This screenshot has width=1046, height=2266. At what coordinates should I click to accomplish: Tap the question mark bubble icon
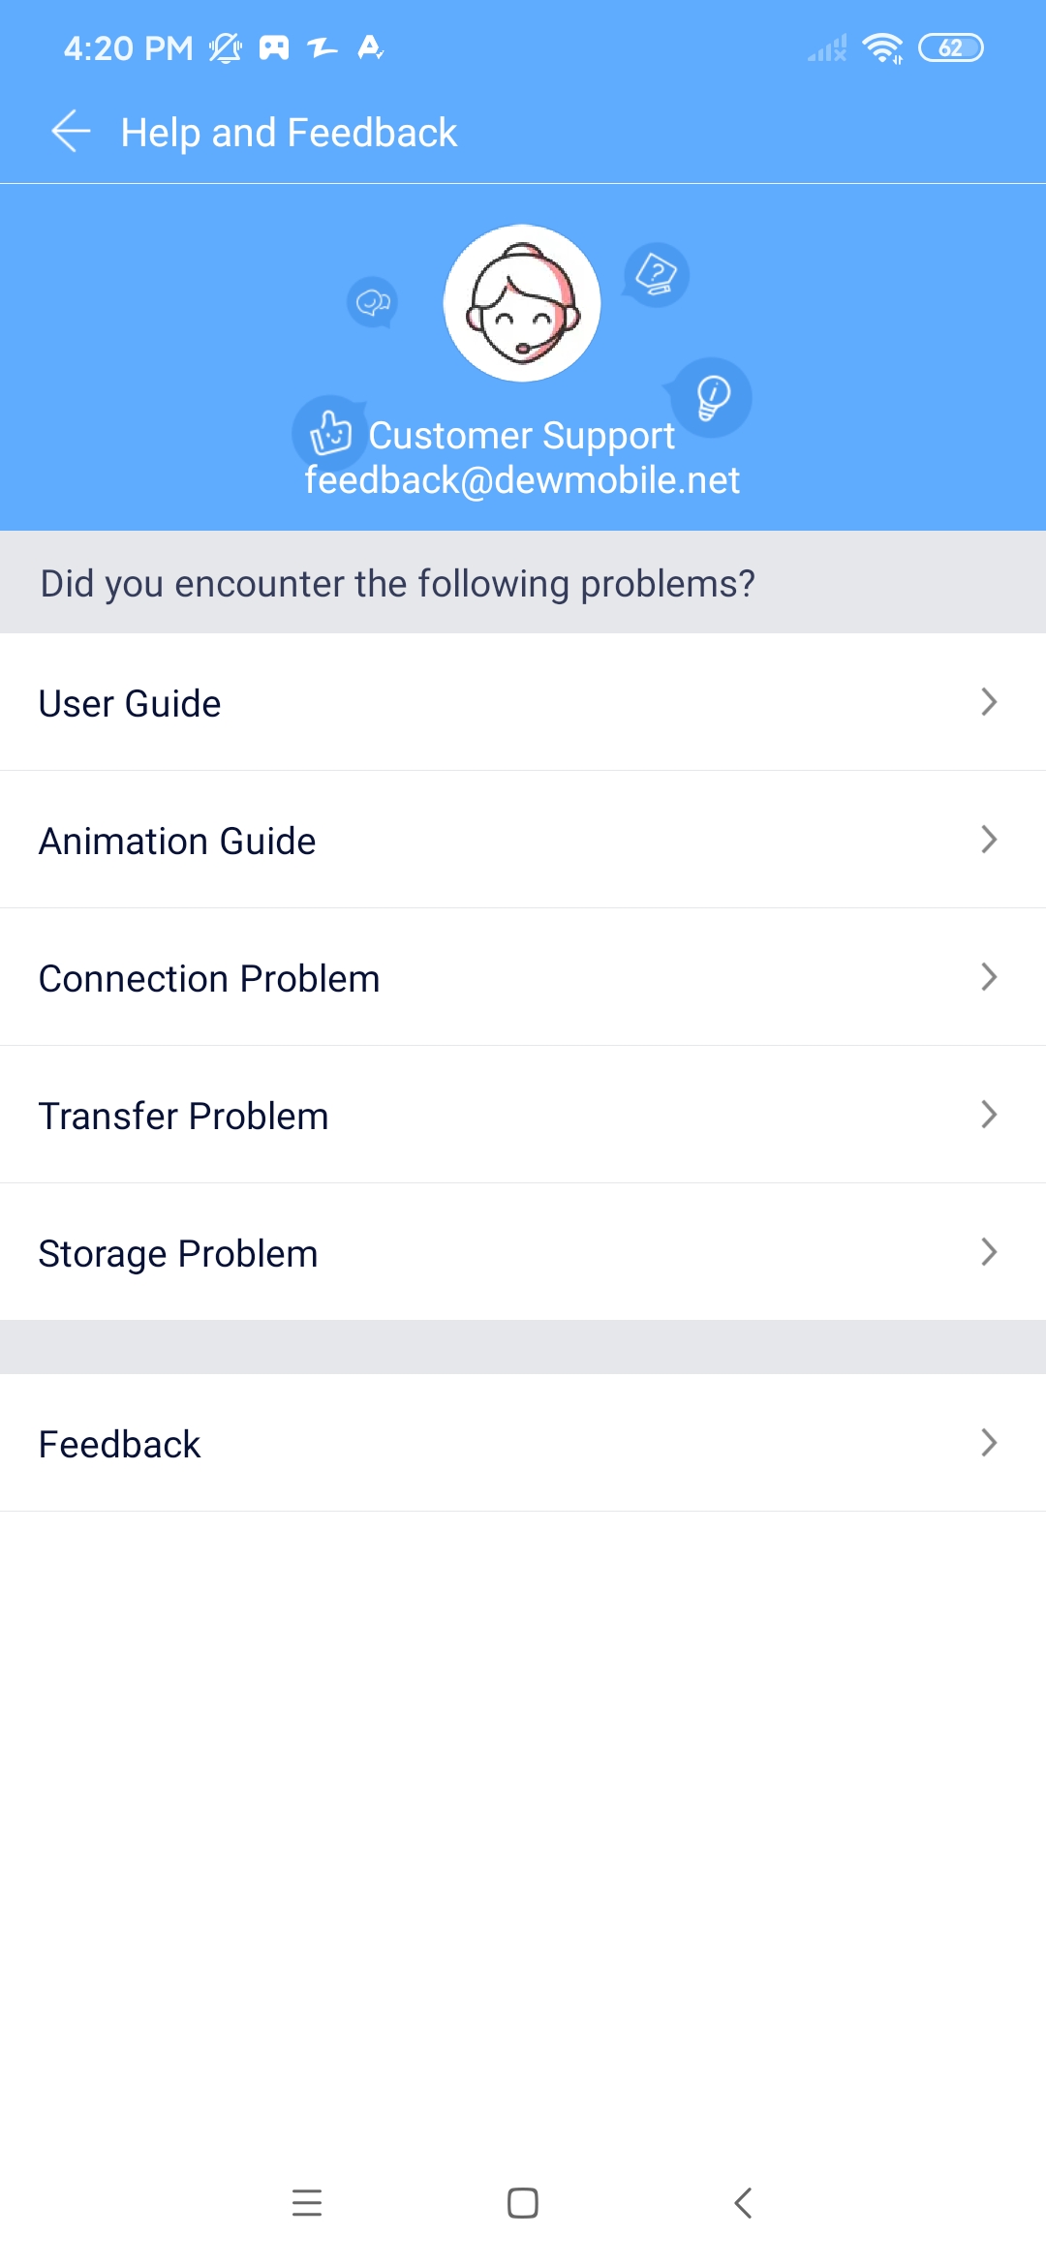656,275
